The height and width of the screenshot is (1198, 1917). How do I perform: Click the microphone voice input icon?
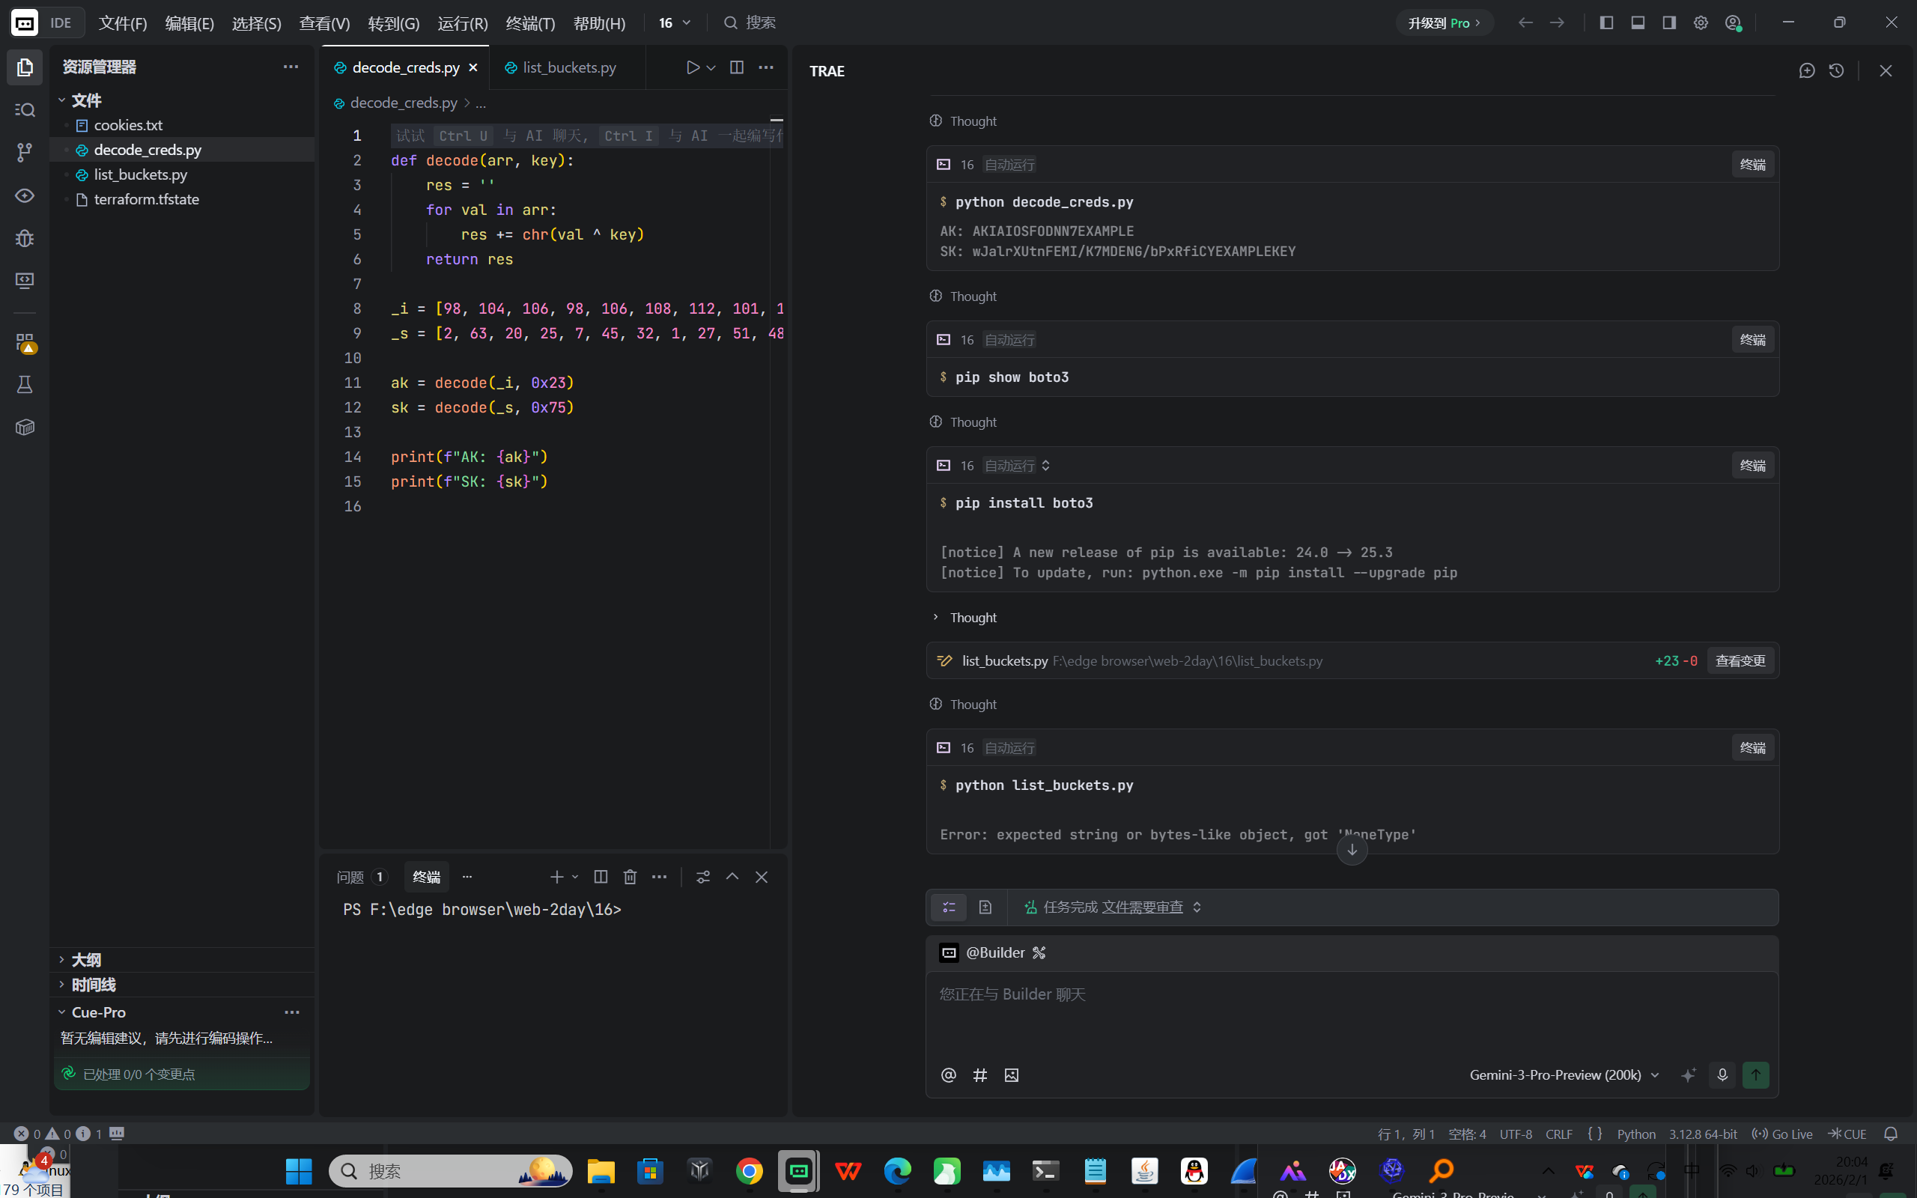point(1722,1074)
